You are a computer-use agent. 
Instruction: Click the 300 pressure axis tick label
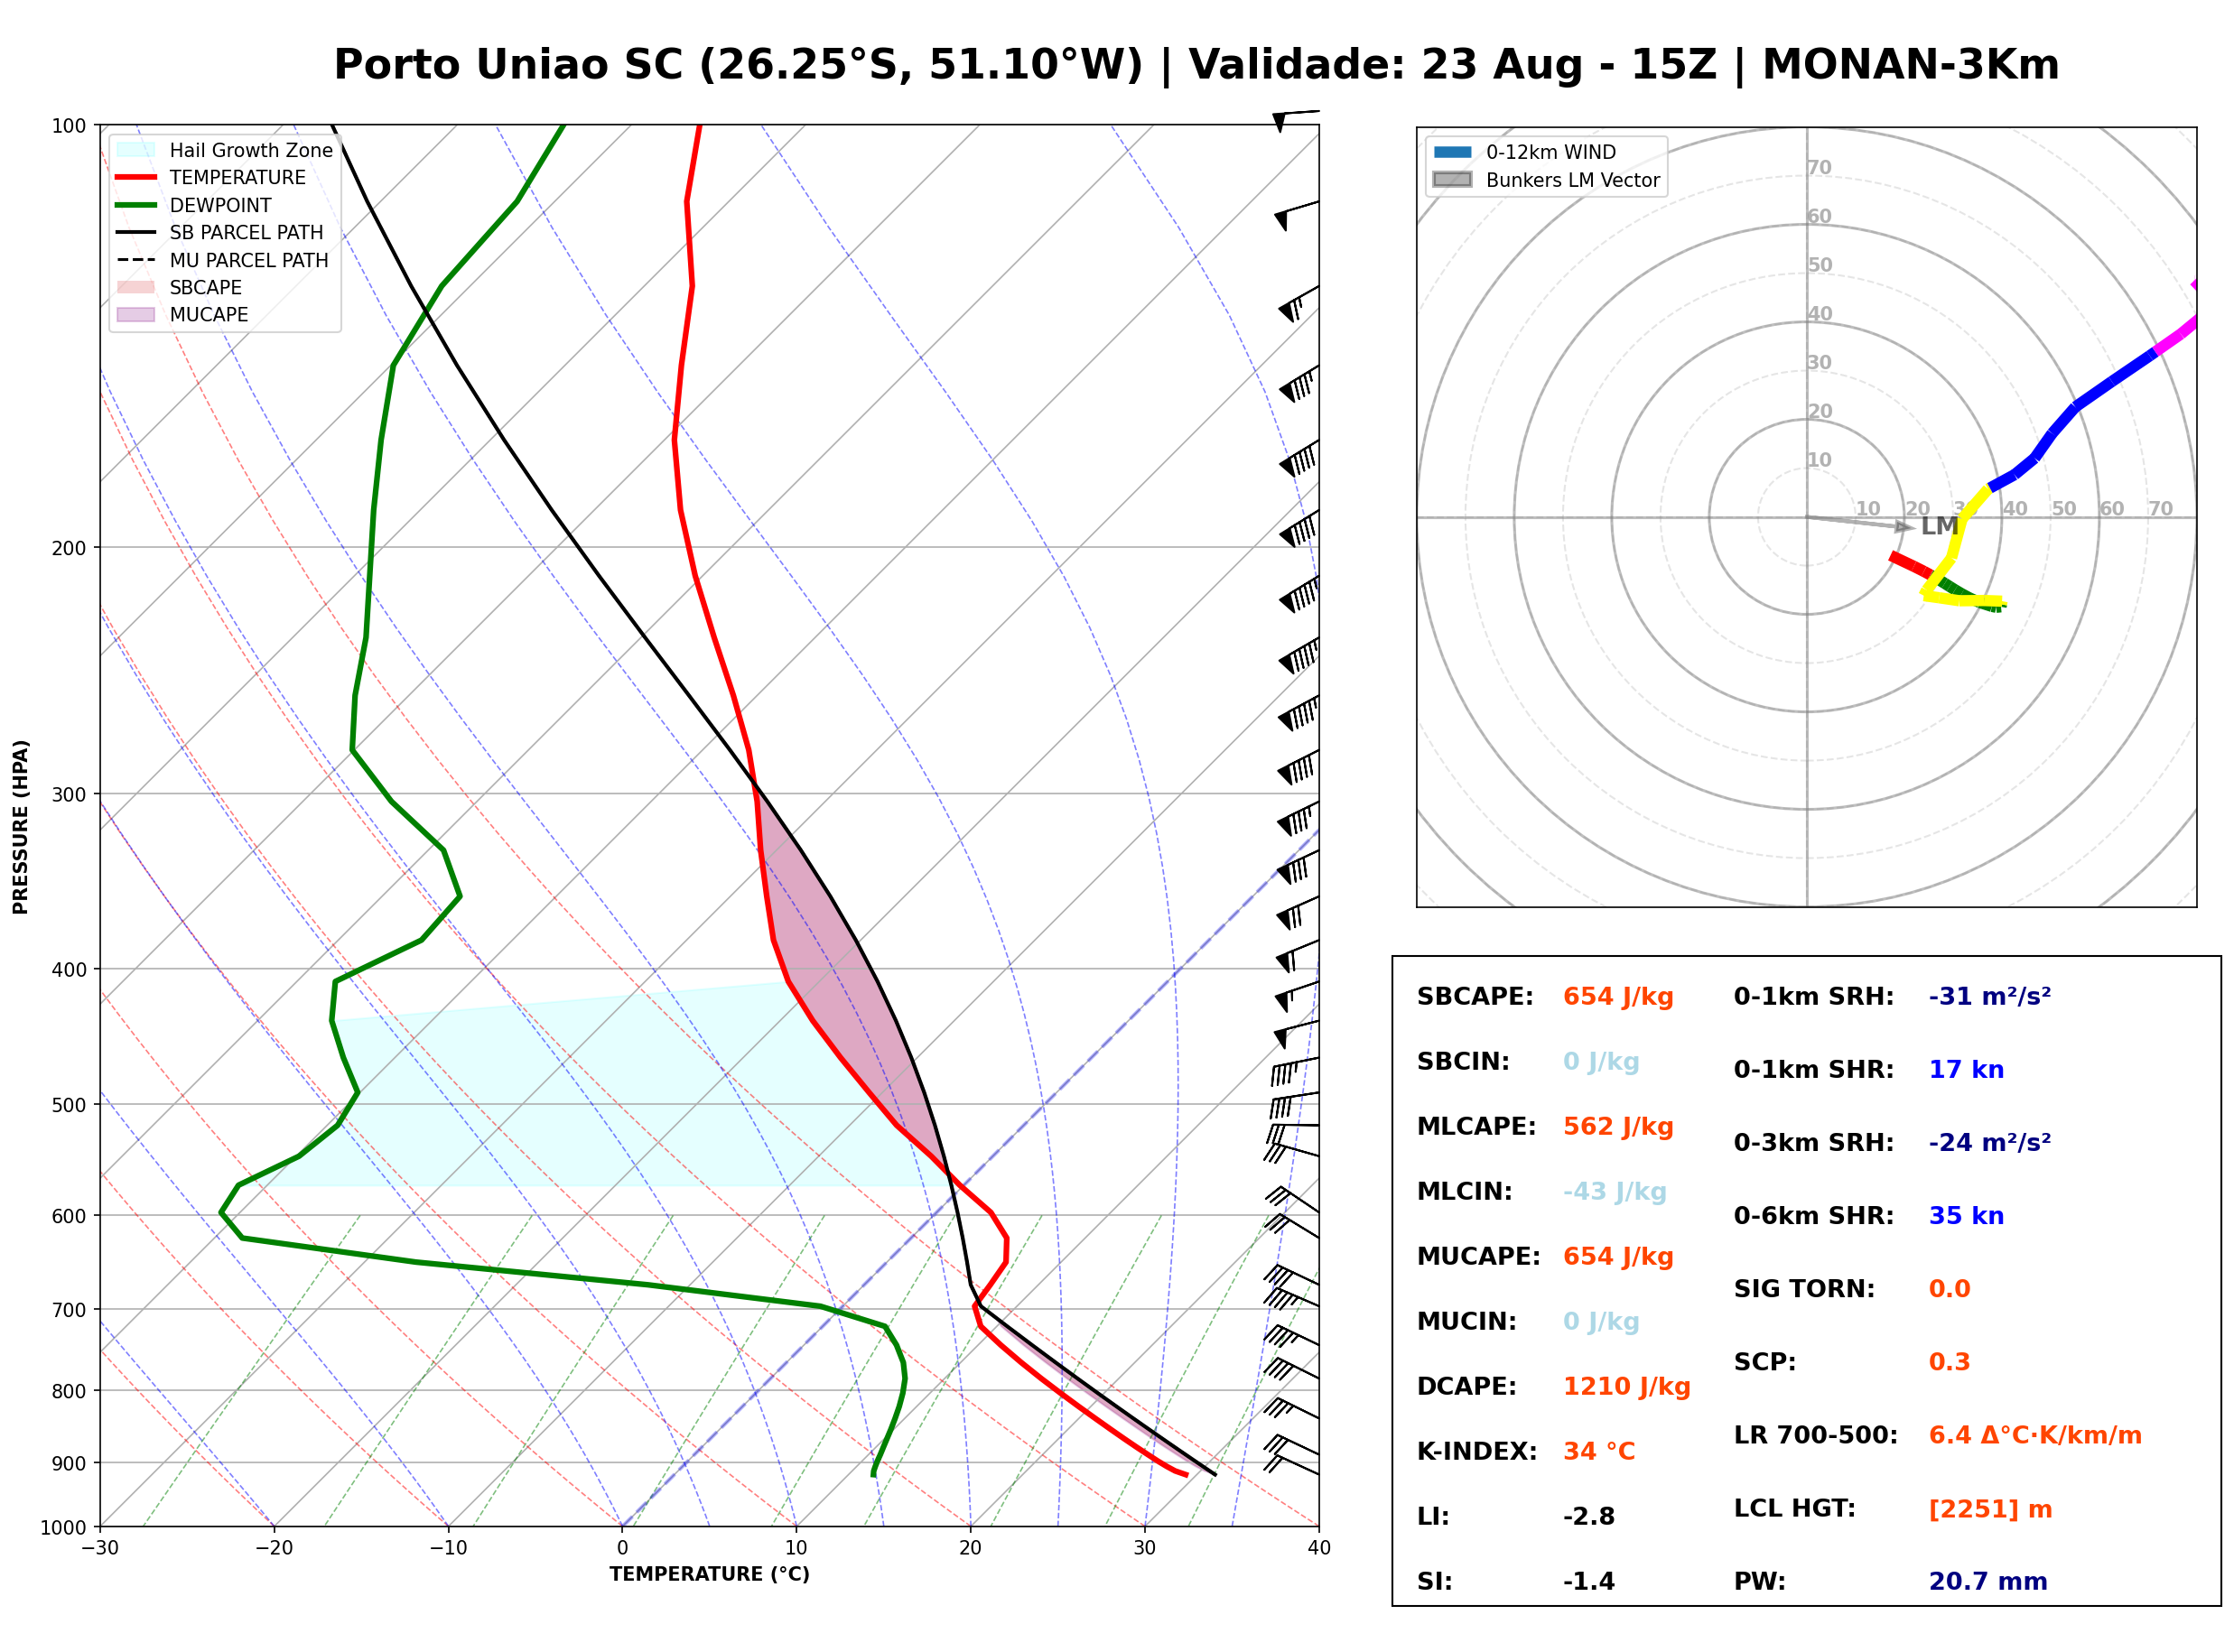click(x=69, y=794)
